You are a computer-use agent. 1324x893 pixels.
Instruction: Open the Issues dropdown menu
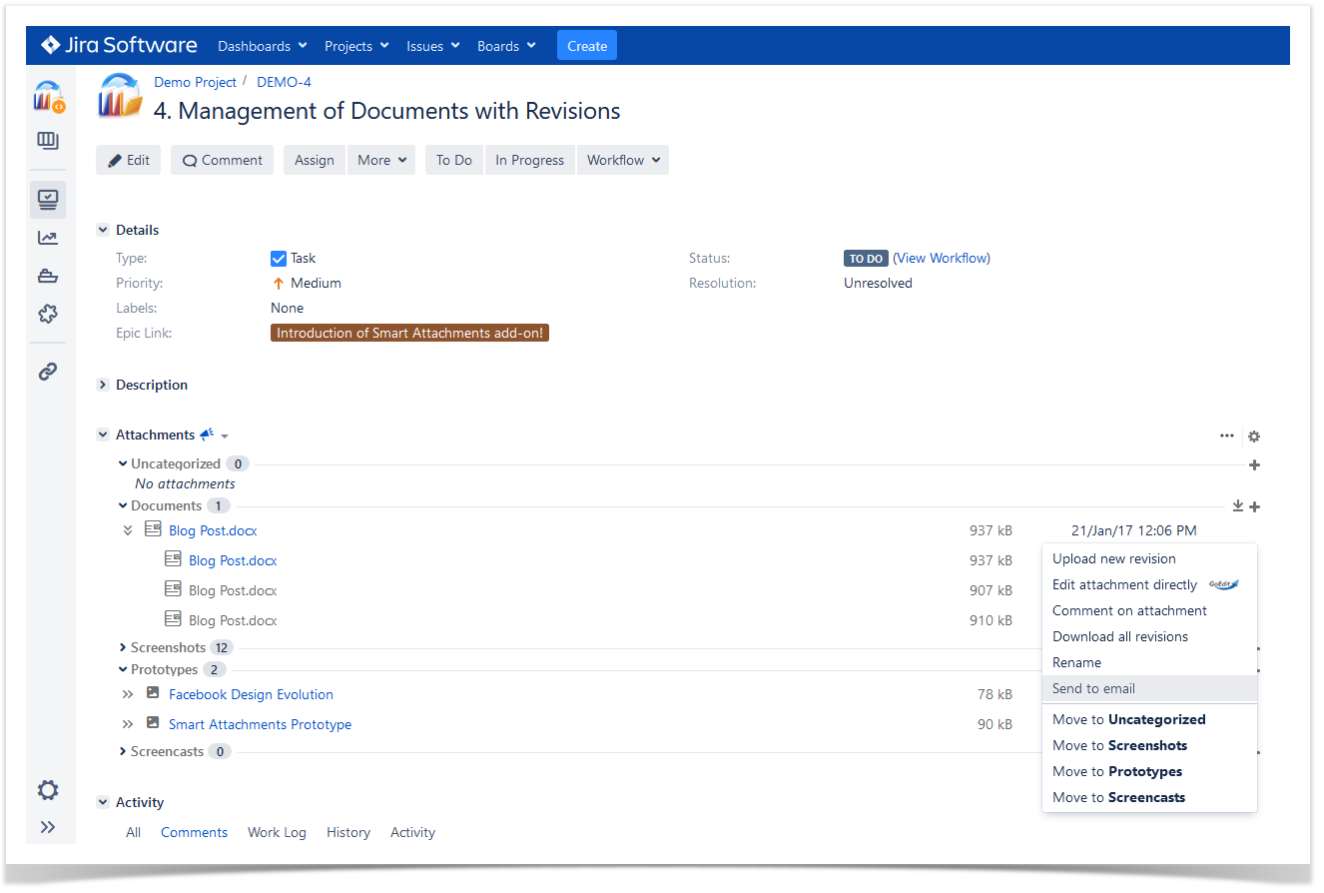(x=433, y=46)
